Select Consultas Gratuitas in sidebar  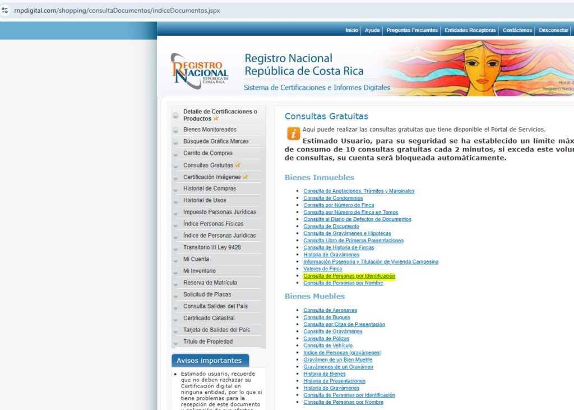(208, 165)
